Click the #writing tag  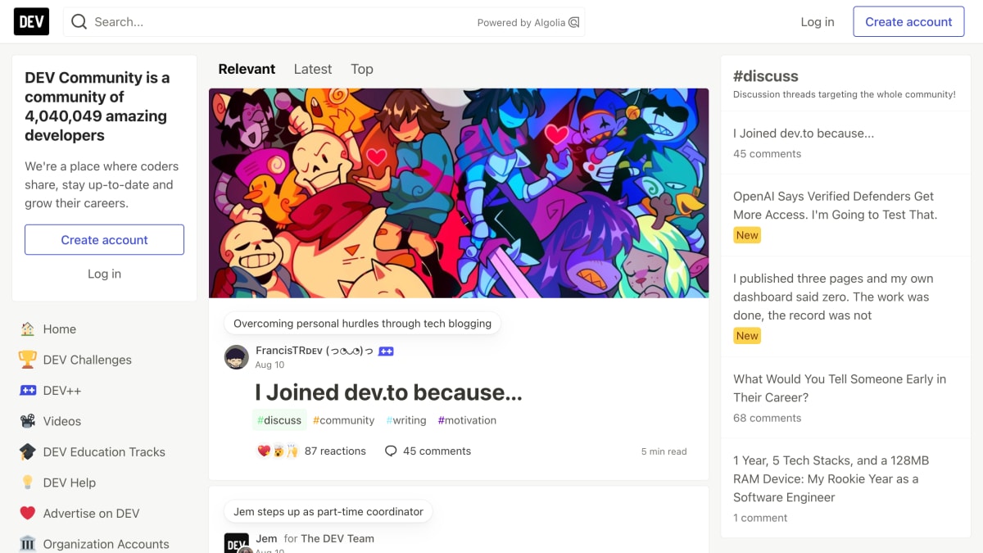click(x=406, y=420)
